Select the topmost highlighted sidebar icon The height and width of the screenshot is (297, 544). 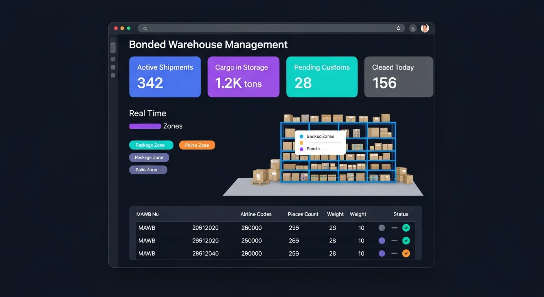(x=113, y=48)
